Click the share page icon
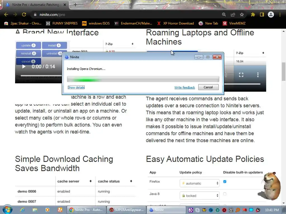286x214 pixels. click(233, 14)
